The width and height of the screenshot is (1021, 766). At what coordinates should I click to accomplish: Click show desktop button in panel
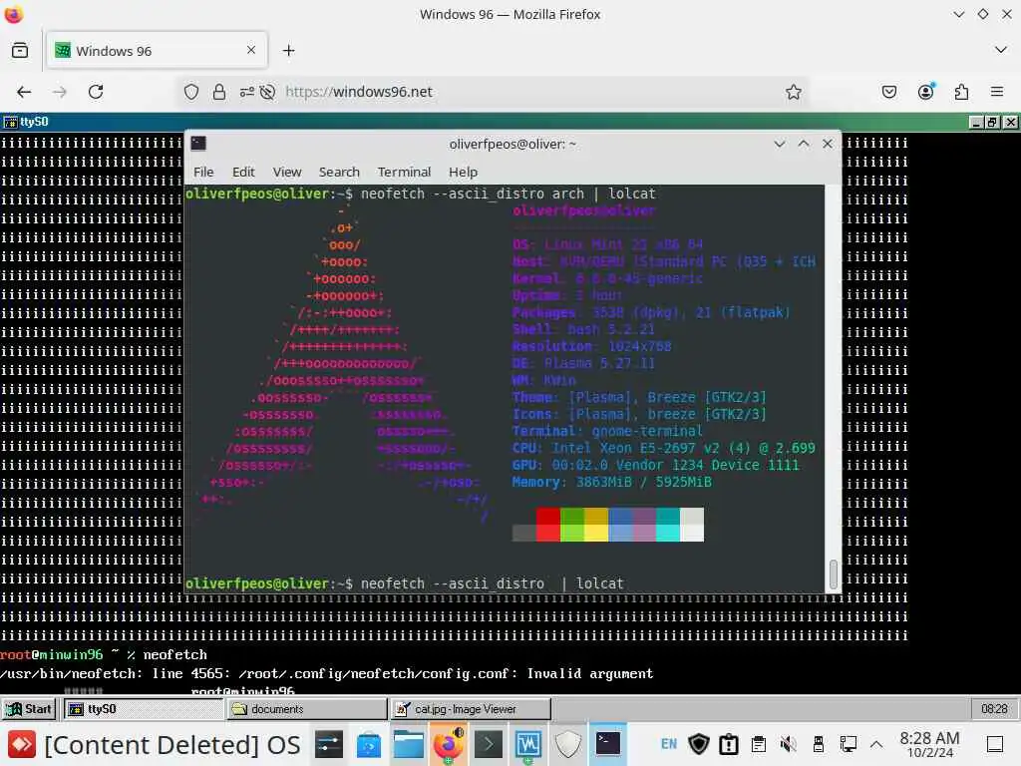coord(994,744)
